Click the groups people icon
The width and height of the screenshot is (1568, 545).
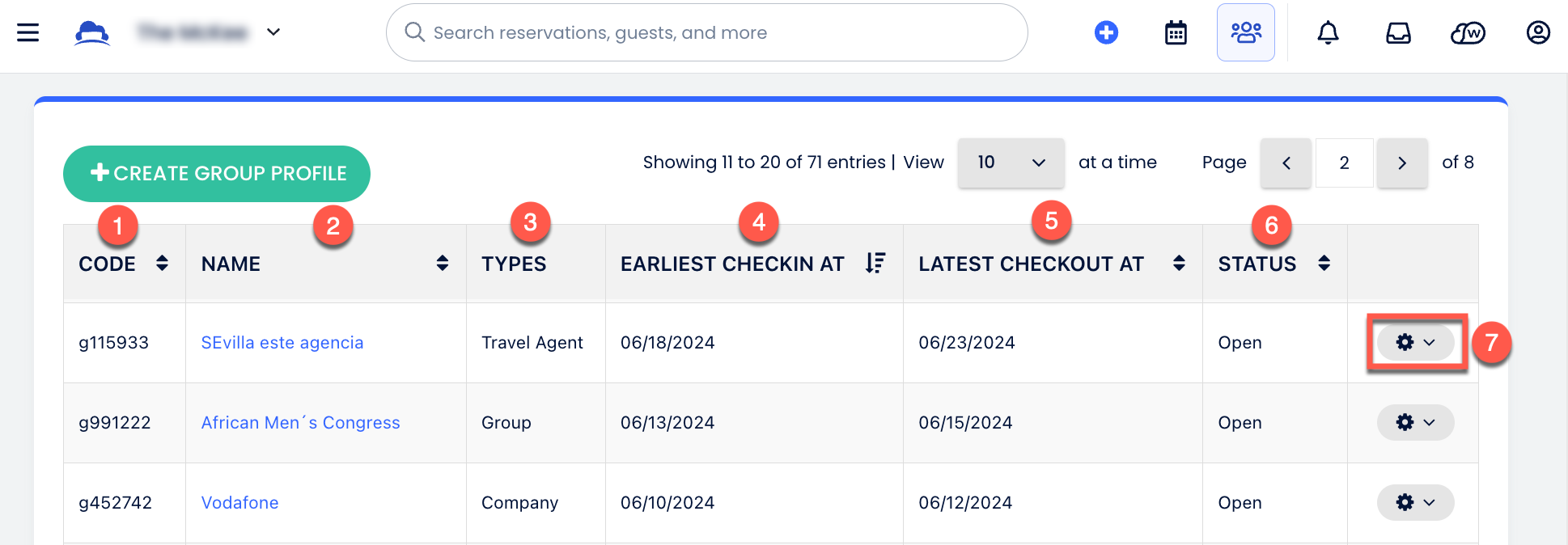(1246, 32)
